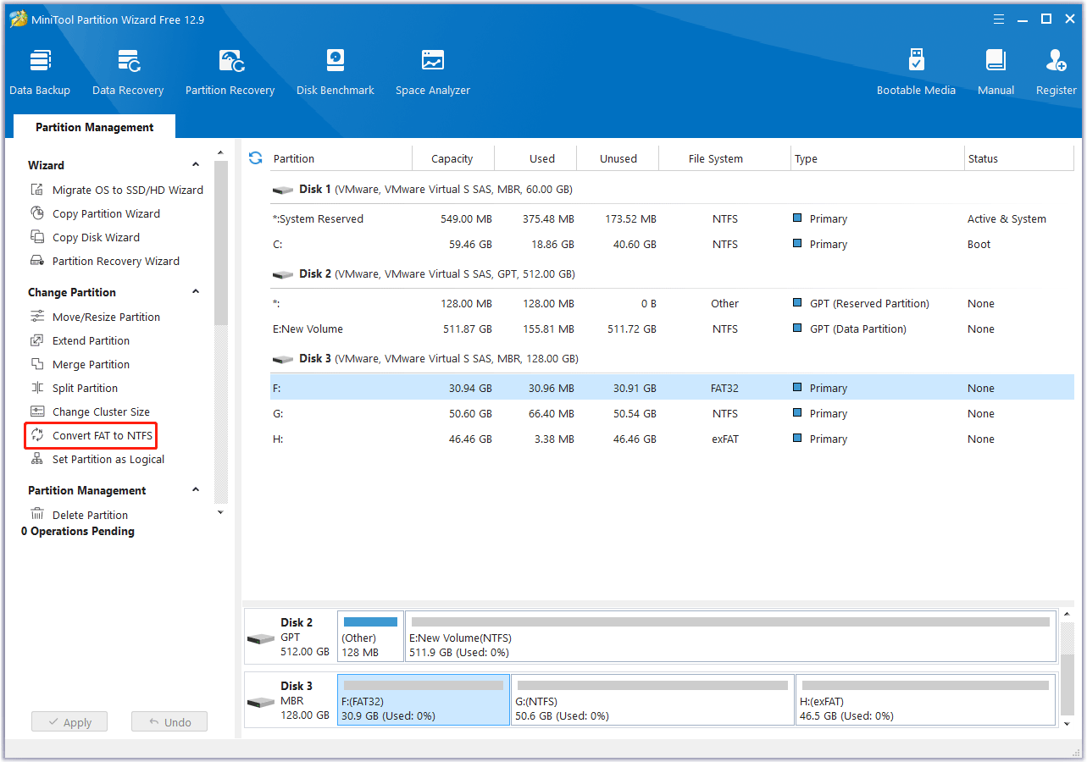
Task: Sort by the Status column header
Action: pos(1019,158)
